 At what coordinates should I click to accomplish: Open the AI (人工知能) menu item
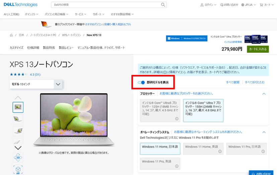click(x=12, y=14)
